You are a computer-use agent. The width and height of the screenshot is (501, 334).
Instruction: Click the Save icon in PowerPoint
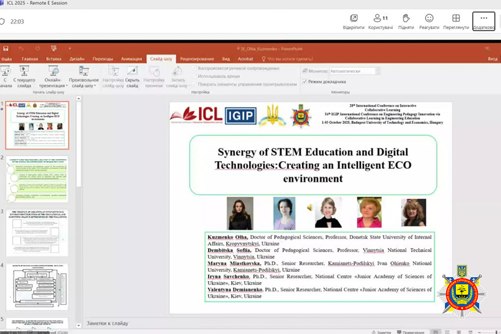(x=6, y=48)
